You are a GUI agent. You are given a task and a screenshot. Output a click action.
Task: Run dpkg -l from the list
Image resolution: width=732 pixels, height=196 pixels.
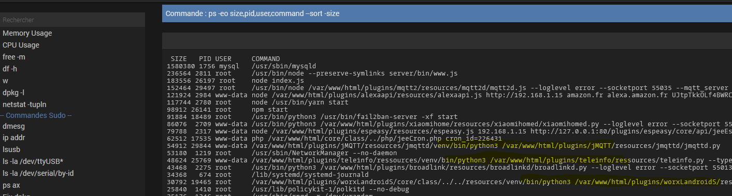(x=13, y=93)
